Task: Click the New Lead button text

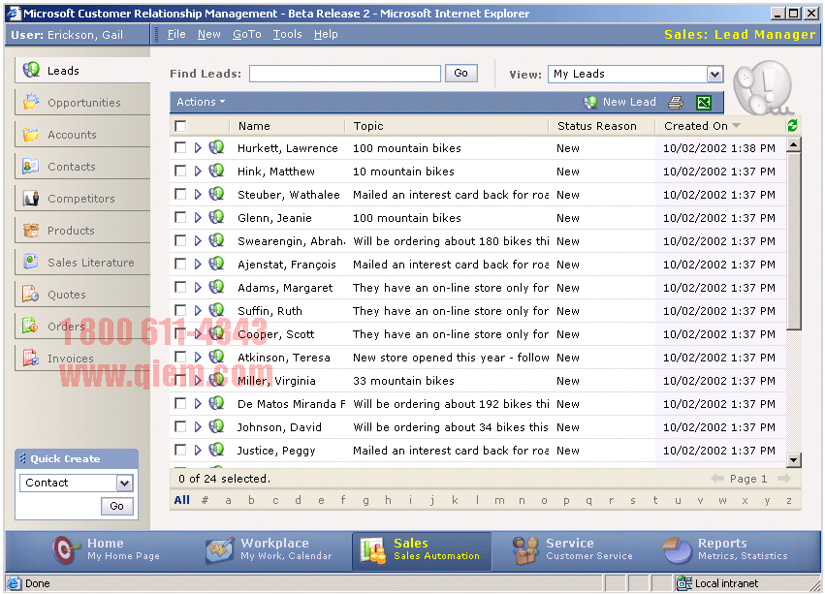Action: coord(629,102)
